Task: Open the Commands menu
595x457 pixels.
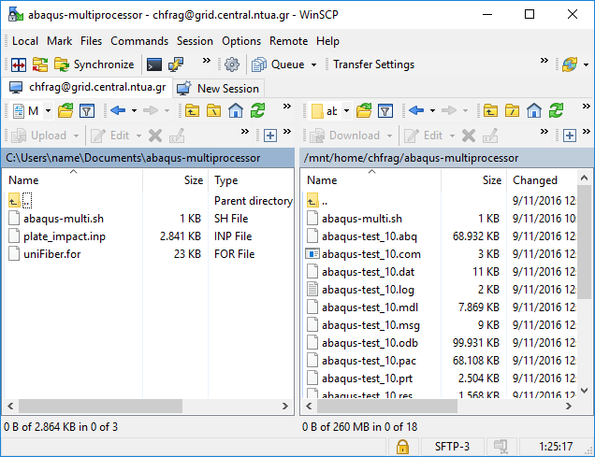Action: (x=139, y=41)
